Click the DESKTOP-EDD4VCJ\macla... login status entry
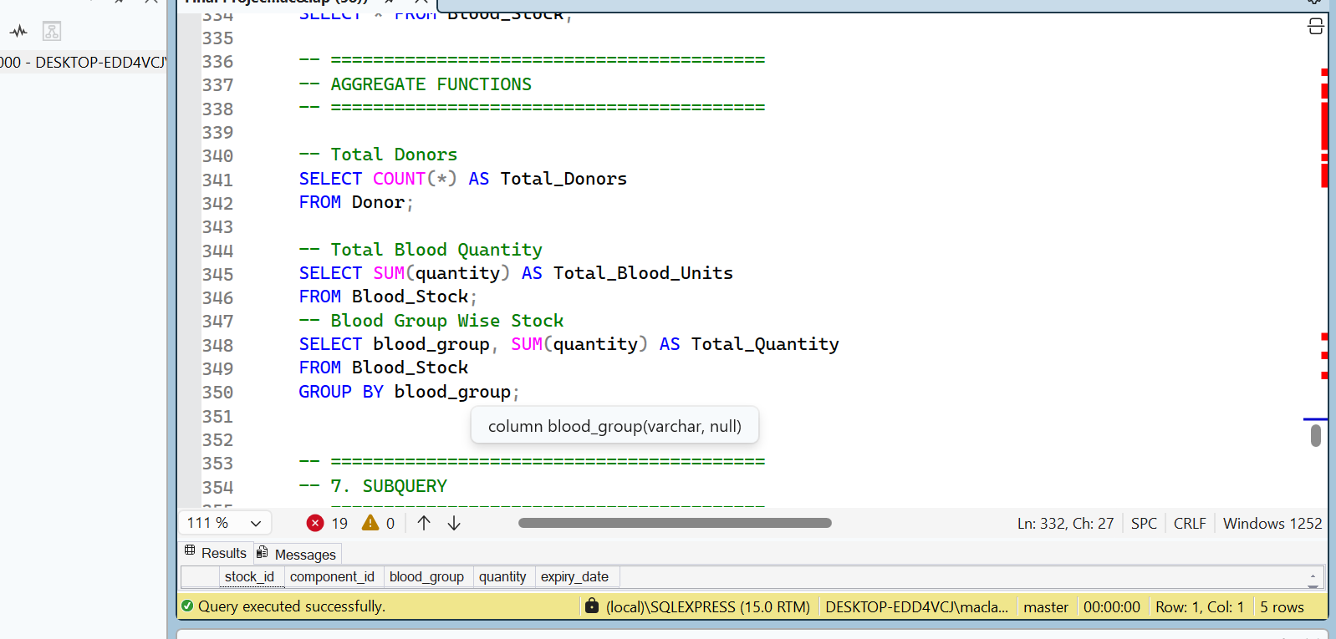 pyautogui.click(x=916, y=607)
